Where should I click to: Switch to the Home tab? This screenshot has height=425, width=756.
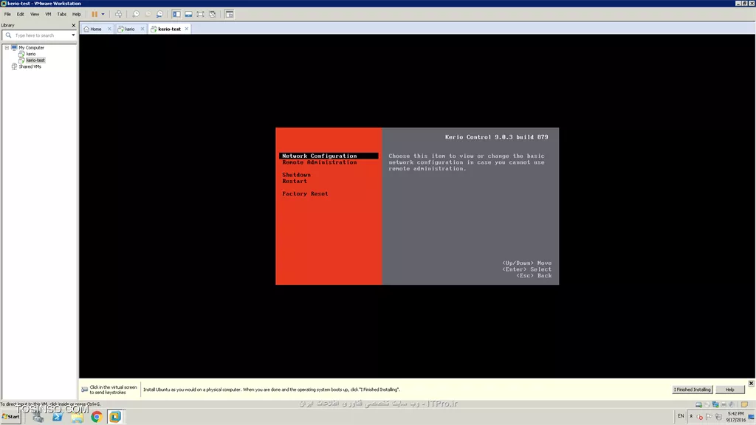click(x=96, y=29)
